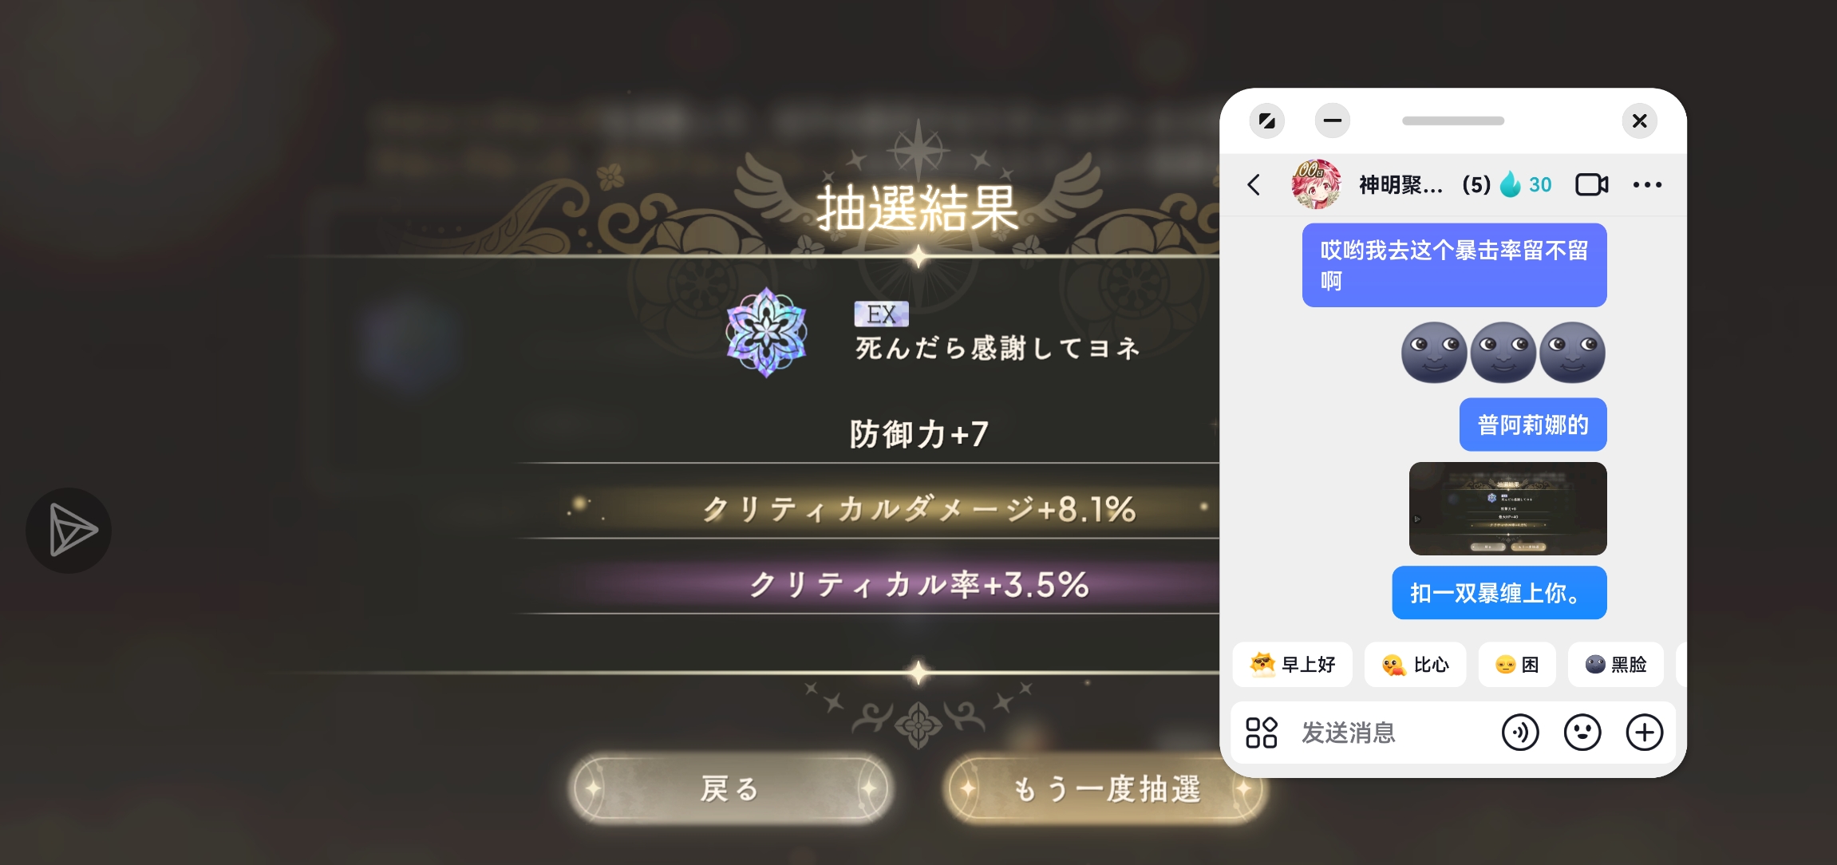Start a video call in chat
Screen dimensions: 1837x865
coord(1591,184)
